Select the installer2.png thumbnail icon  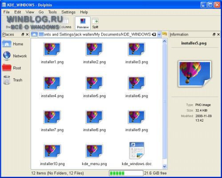tap(94, 49)
